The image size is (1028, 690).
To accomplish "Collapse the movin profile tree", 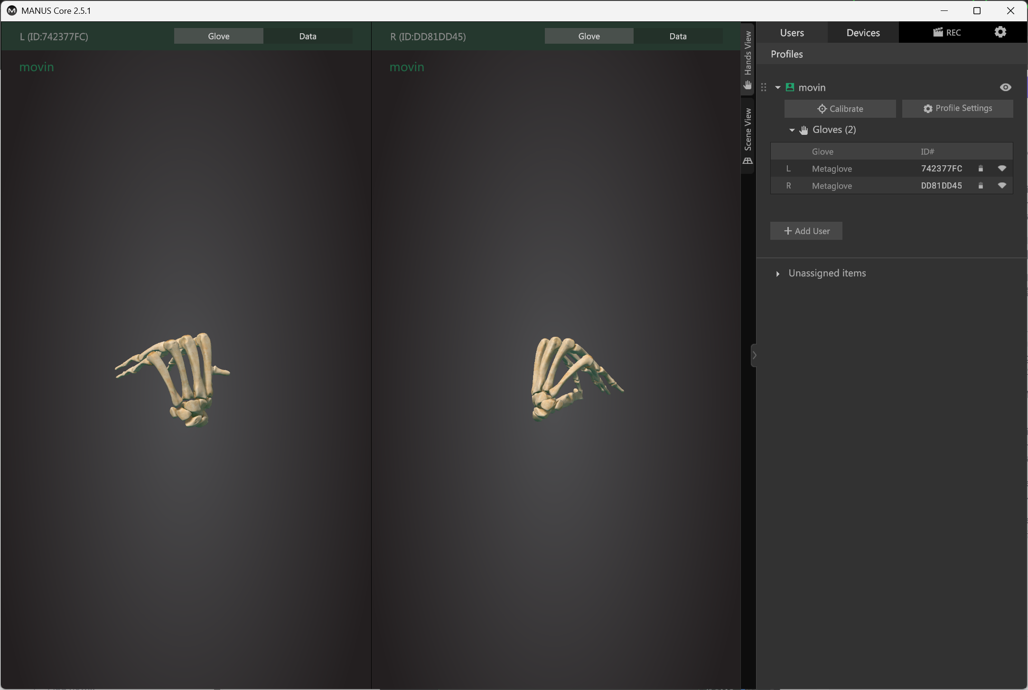I will tap(778, 87).
